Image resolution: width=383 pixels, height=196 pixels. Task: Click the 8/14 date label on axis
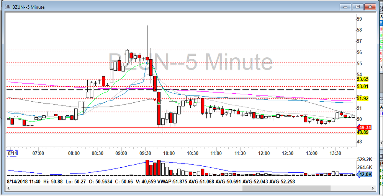coord(13,153)
